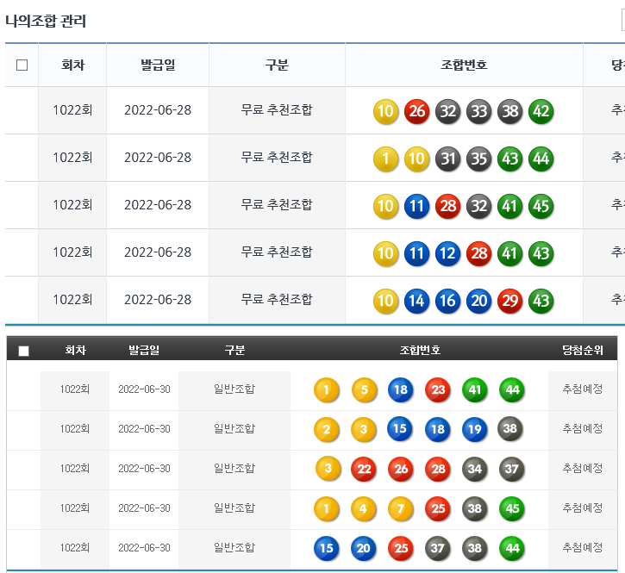Screen dimensions: 625x573
Task: Select the red number 29 ball
Action: (x=510, y=301)
